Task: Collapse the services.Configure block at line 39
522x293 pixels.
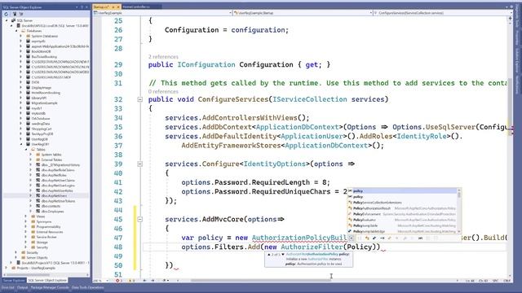Action: click(x=139, y=164)
